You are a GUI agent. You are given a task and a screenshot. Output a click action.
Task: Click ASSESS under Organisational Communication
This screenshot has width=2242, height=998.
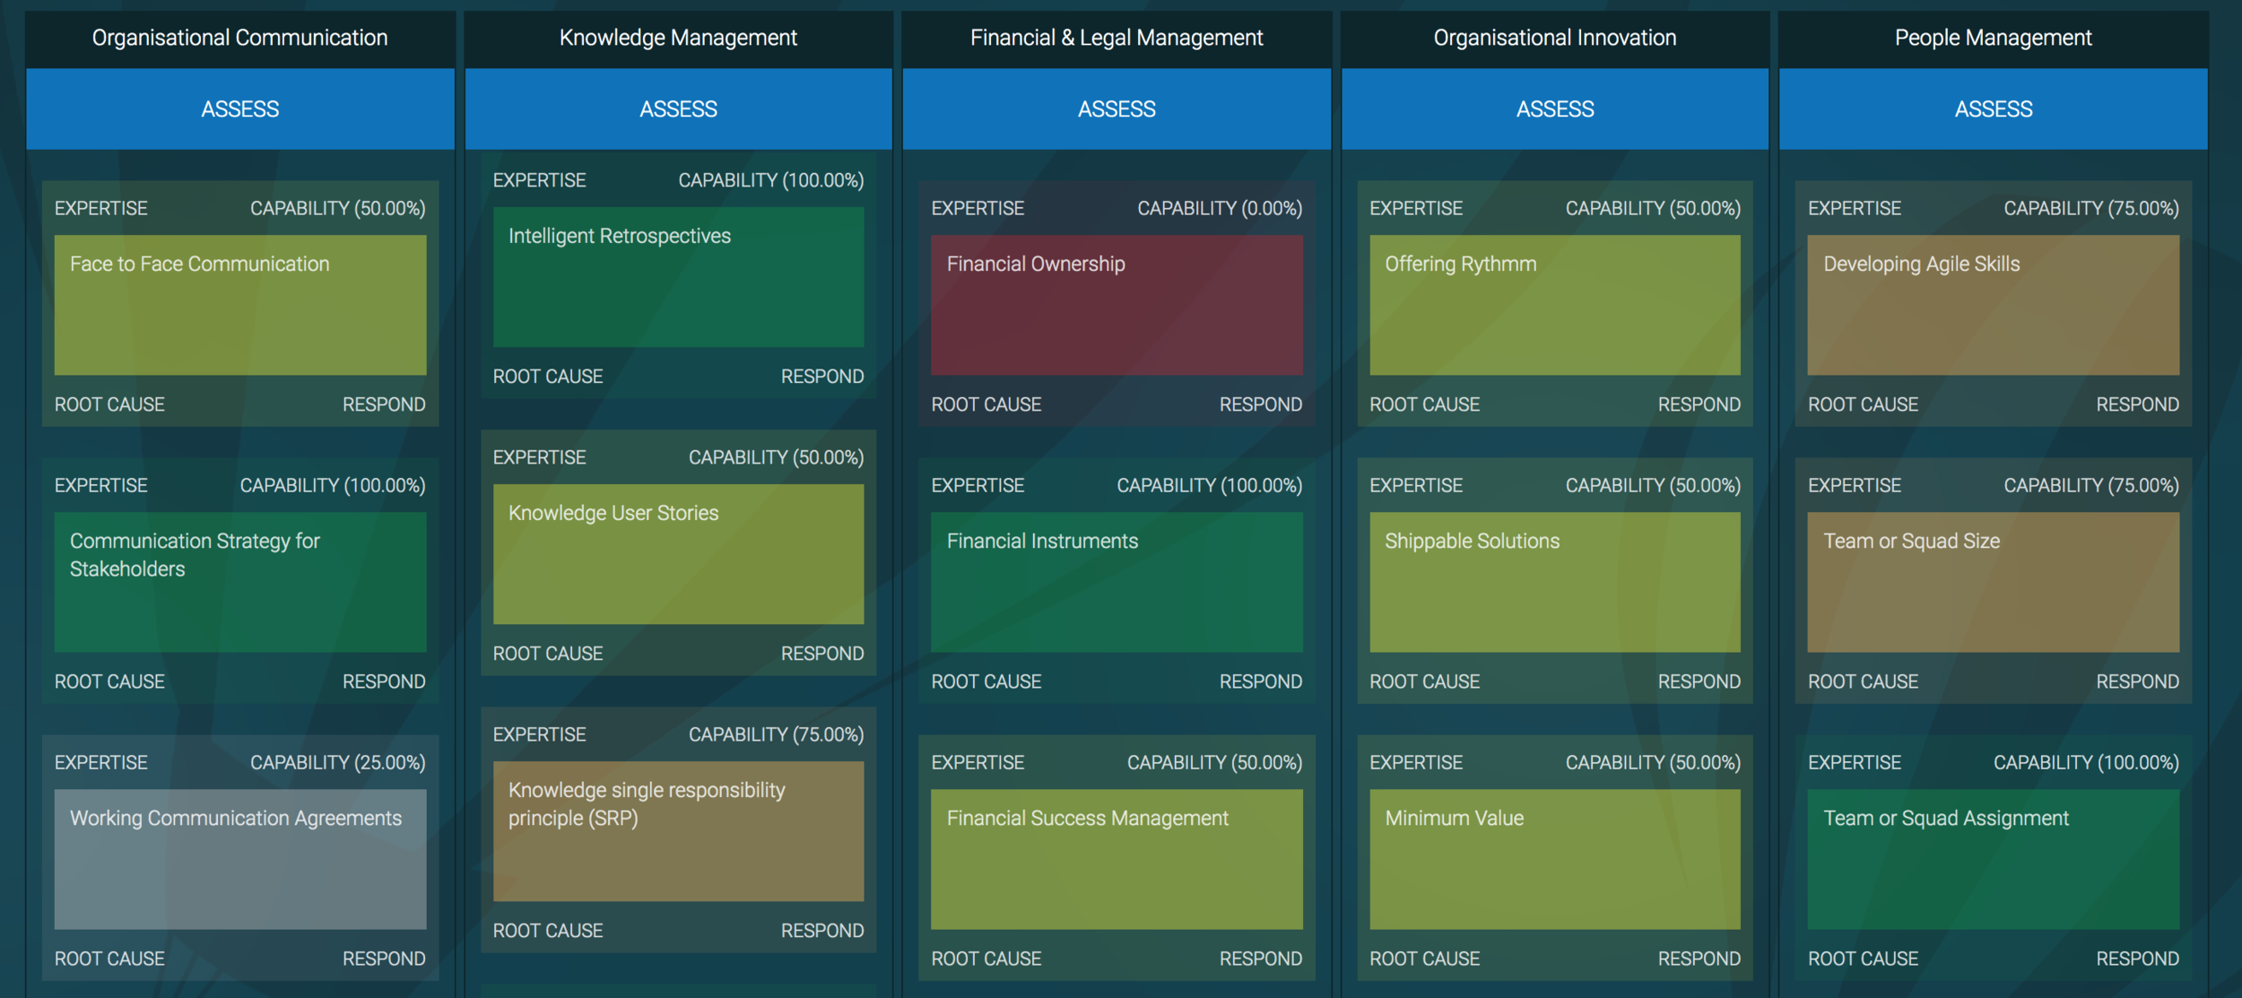[240, 109]
